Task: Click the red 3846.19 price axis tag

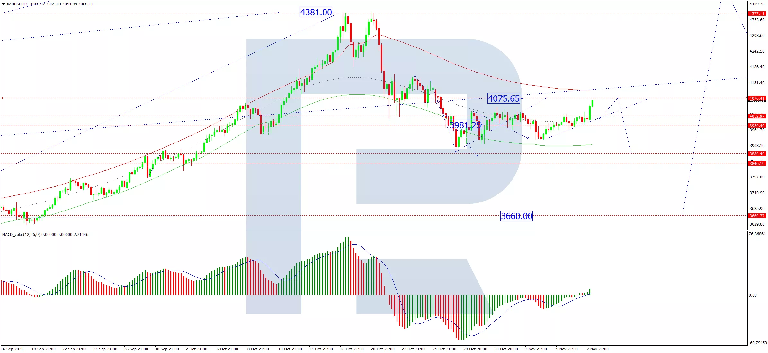Action: click(757, 163)
